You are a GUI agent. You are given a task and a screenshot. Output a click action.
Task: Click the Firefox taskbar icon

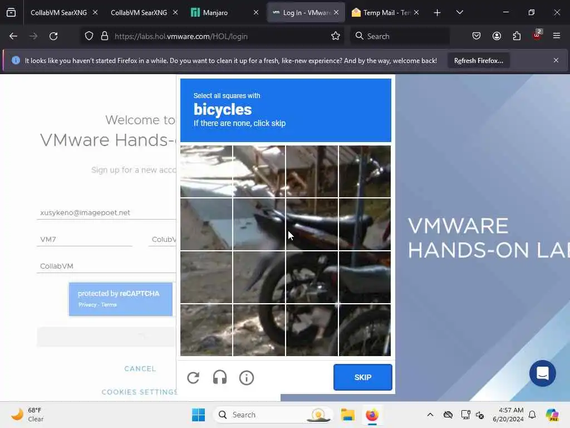coord(372,415)
